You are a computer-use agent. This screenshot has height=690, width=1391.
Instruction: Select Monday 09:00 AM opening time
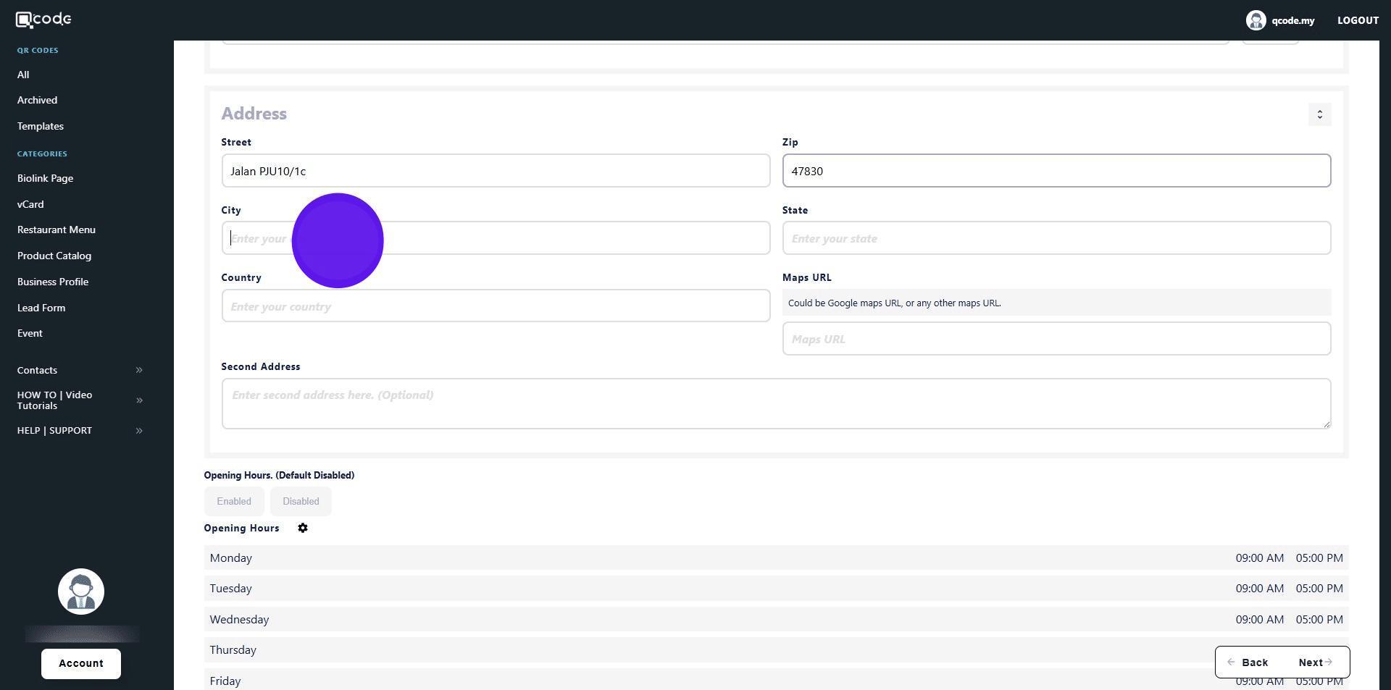tap(1259, 558)
